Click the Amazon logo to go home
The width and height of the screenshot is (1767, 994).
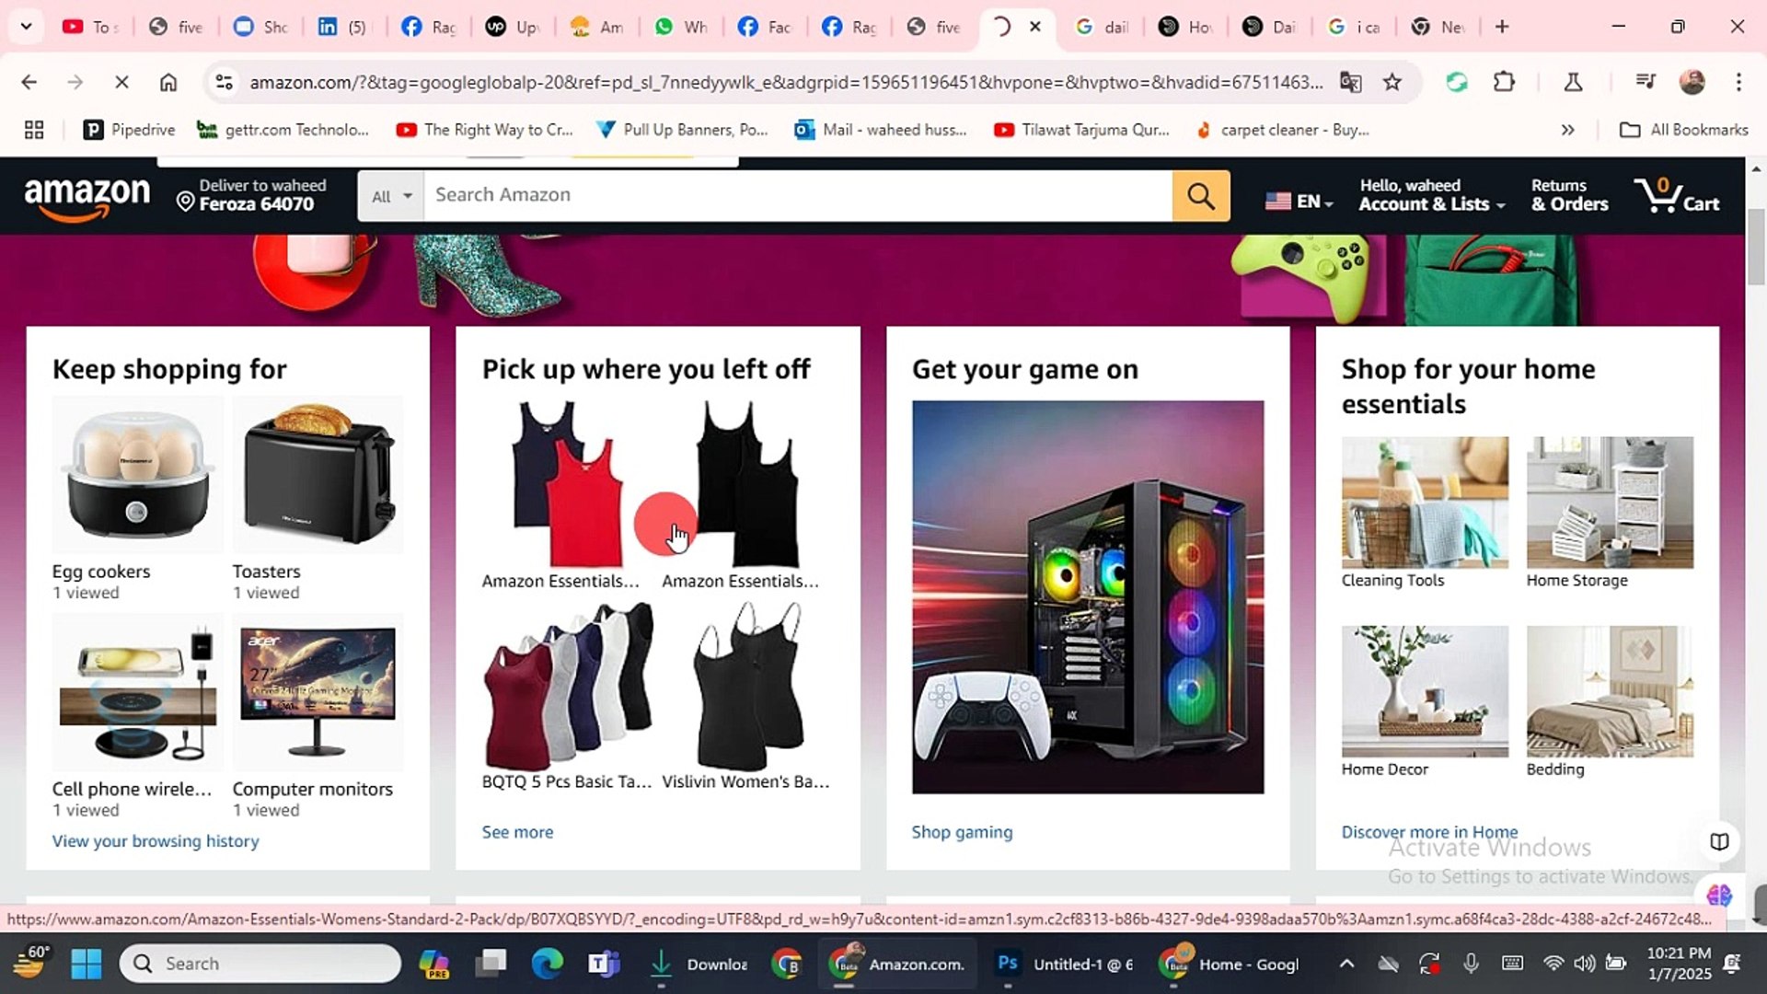tap(87, 196)
